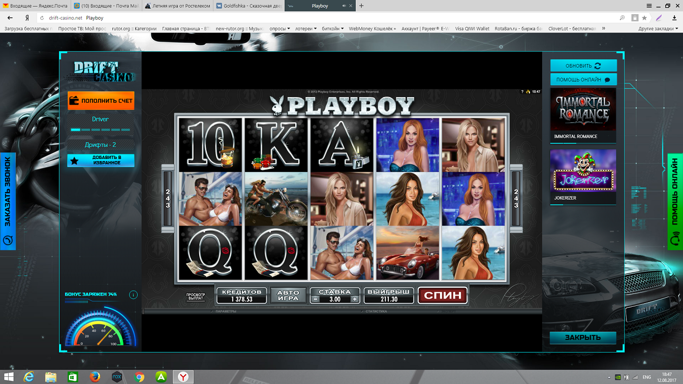Screen dimensions: 683x384
Task: Expand the СТАТИСТИКА panel
Action: click(376, 311)
